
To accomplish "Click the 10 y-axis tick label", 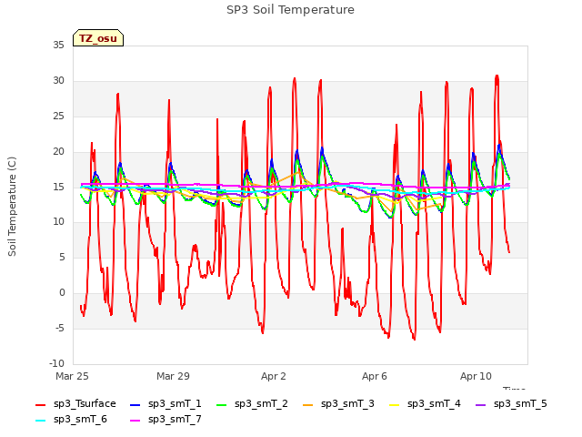I will click(x=58, y=222).
